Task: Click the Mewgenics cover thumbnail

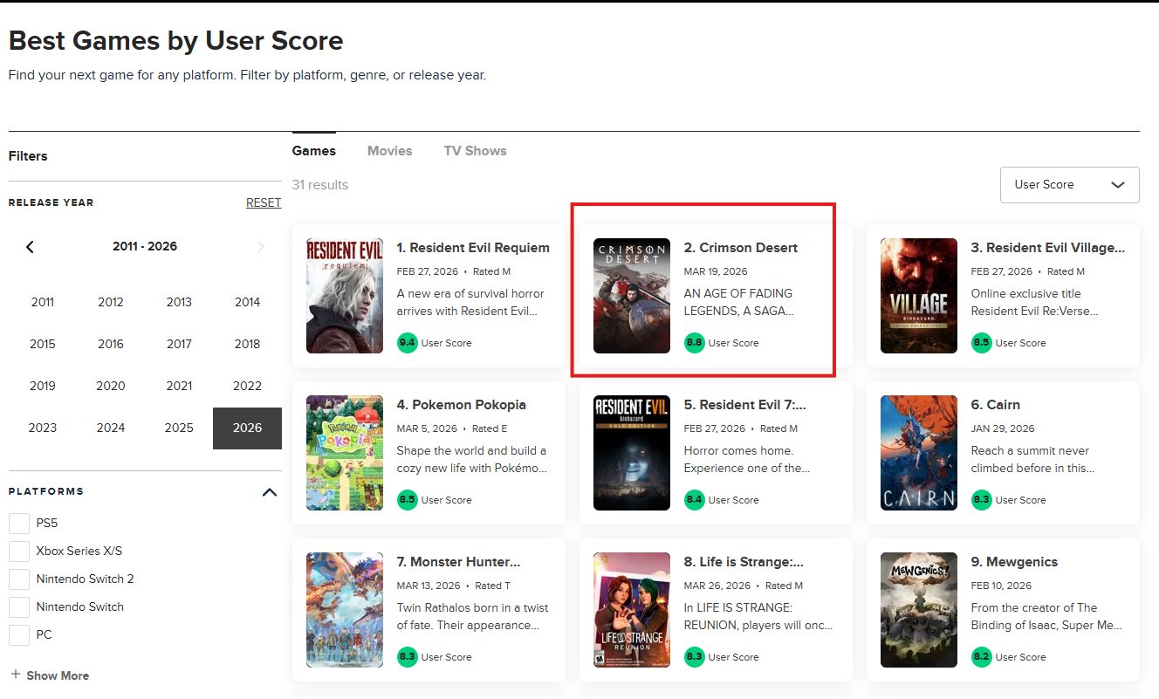Action: [918, 610]
